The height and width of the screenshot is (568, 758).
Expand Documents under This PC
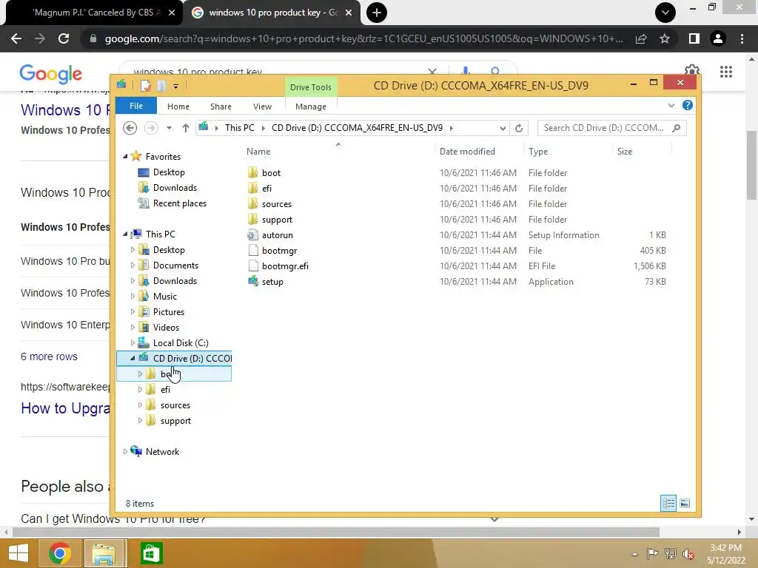click(x=133, y=266)
